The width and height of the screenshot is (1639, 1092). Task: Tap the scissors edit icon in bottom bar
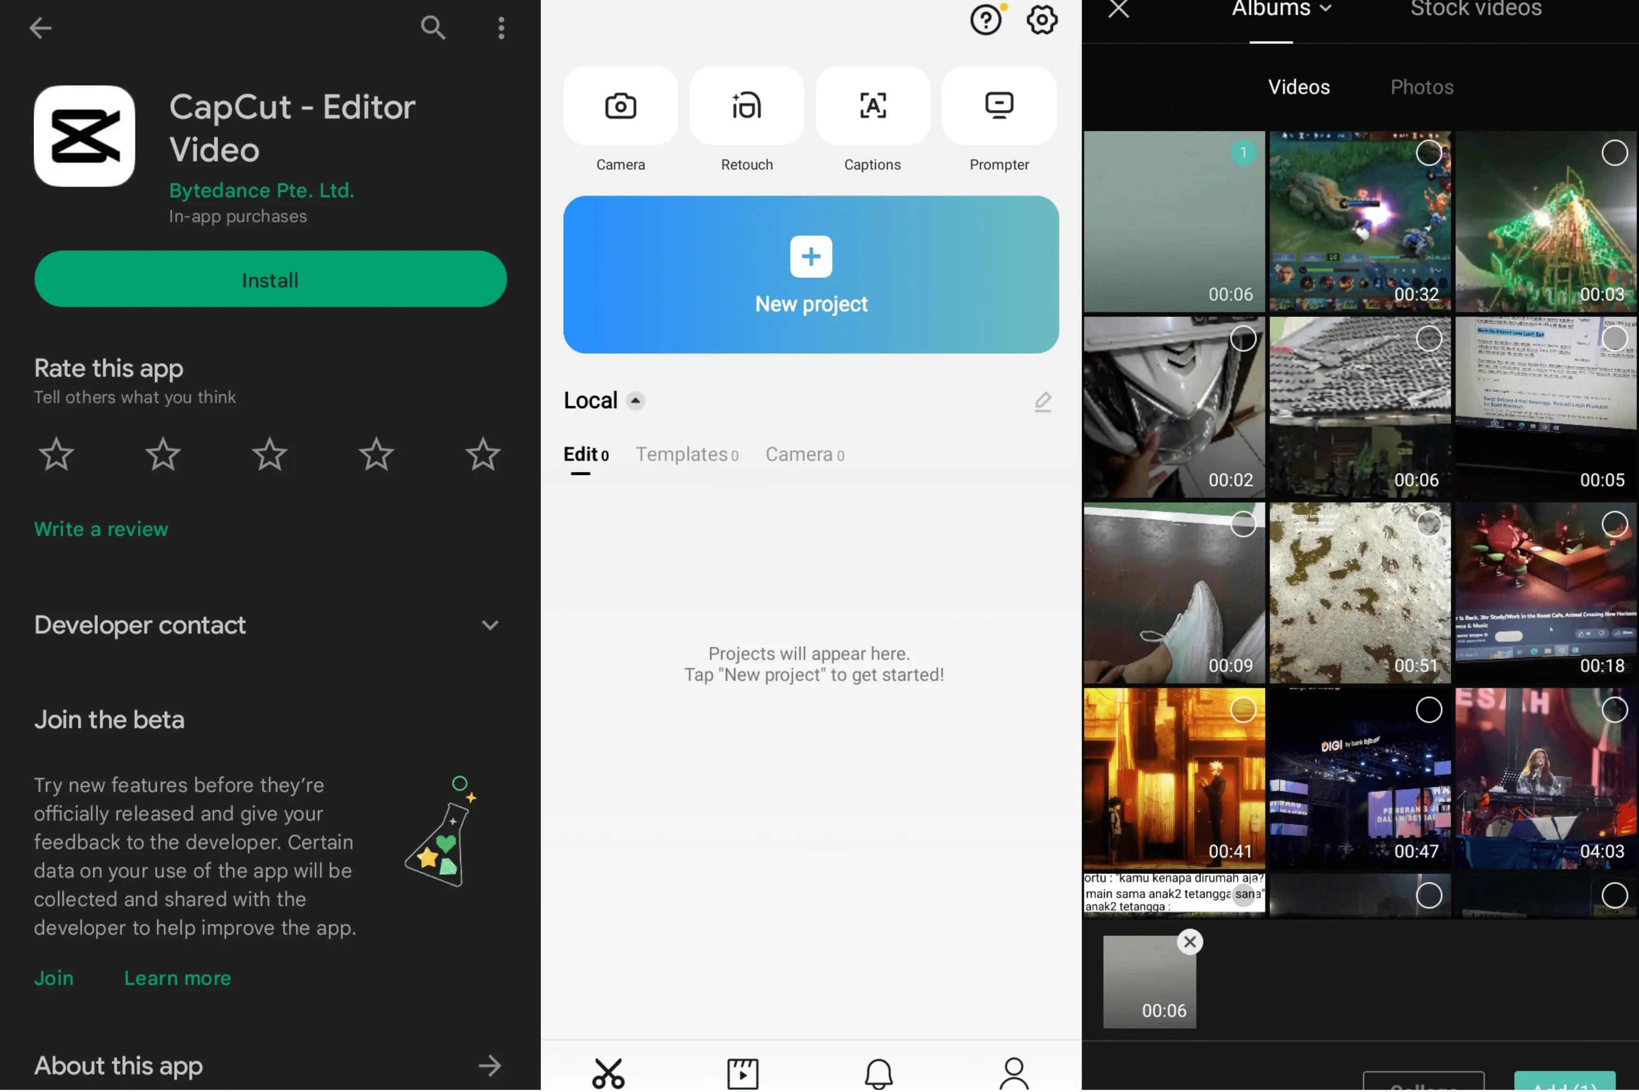[608, 1073]
